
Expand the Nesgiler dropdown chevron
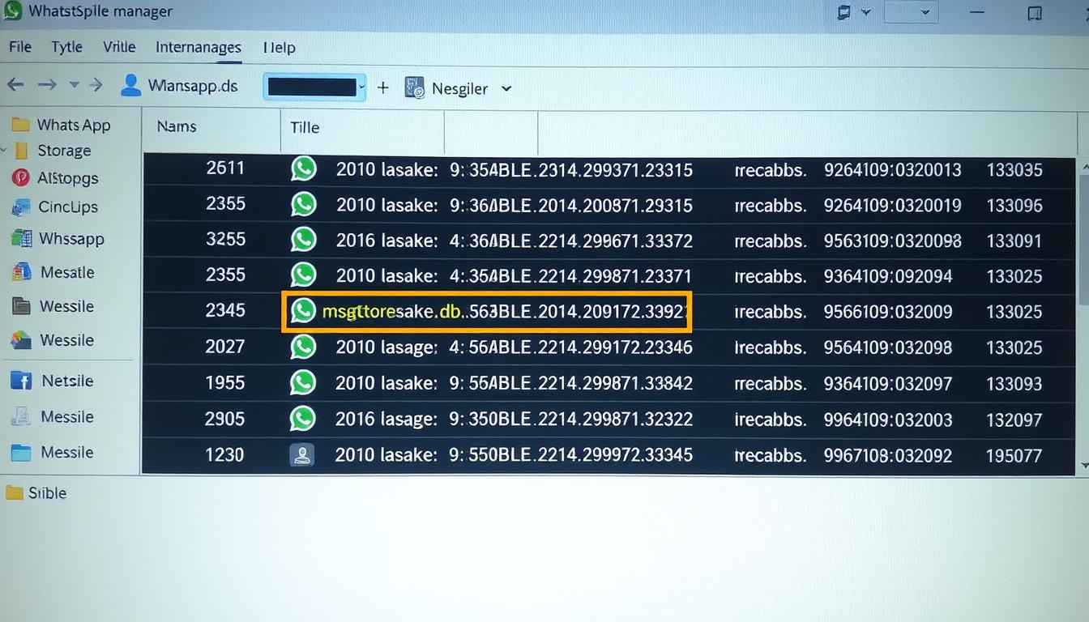click(506, 88)
